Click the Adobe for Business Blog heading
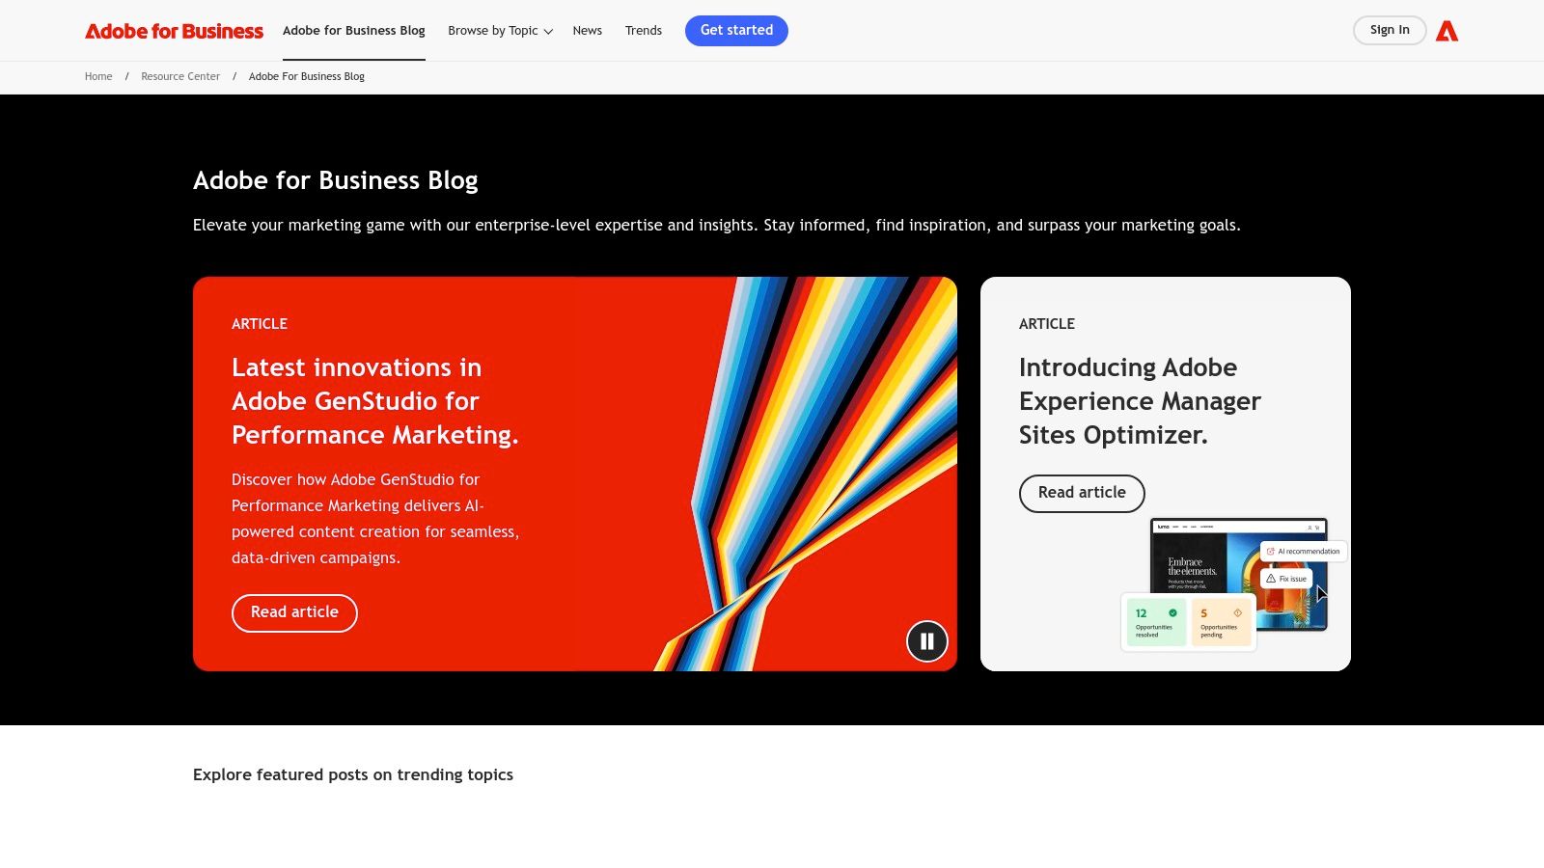The height and width of the screenshot is (868, 1544). pos(336,180)
